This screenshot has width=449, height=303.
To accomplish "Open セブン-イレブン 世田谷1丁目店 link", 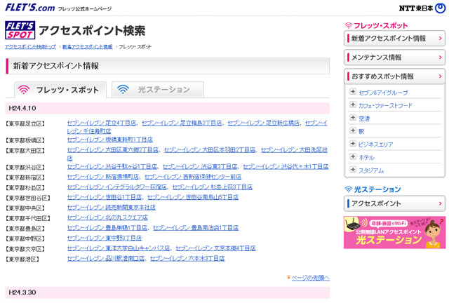I will [105, 197].
